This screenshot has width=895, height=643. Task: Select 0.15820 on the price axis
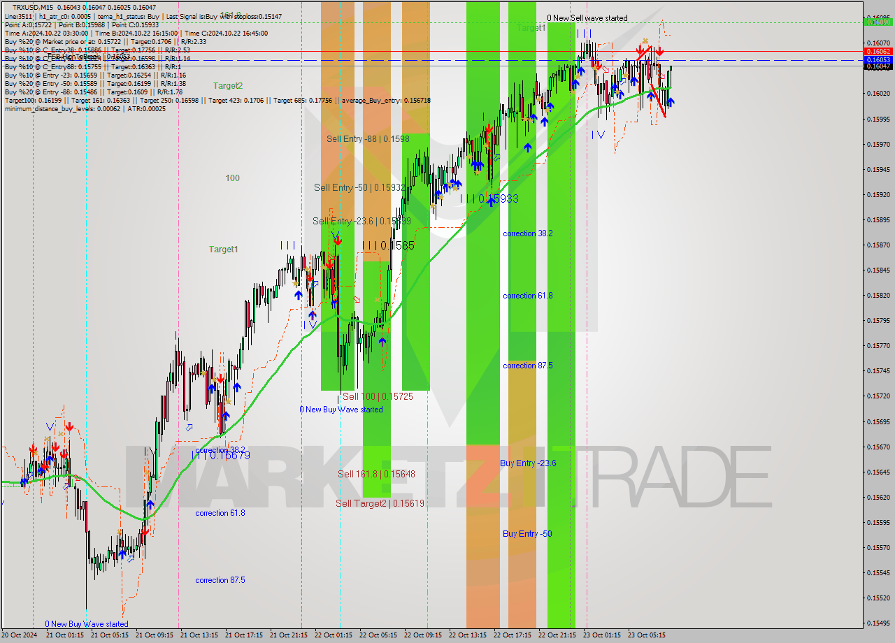878,296
